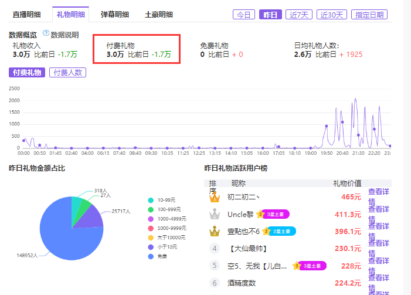Click the bronze crown rank 3 icon
Screen dimensions: 411x295
215,231
